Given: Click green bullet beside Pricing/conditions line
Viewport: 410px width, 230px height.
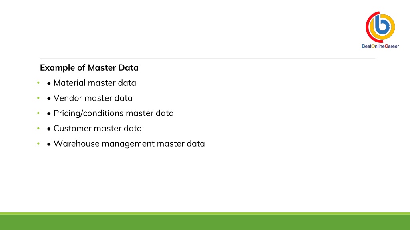Looking at the screenshot, I should click(x=38, y=113).
